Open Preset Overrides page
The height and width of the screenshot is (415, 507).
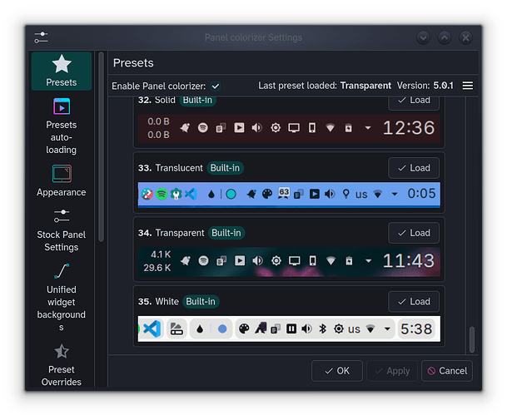click(62, 364)
